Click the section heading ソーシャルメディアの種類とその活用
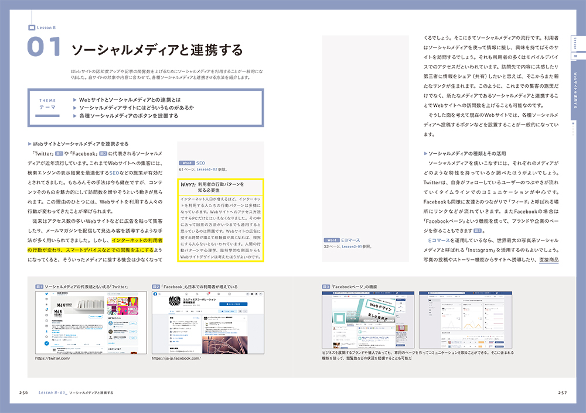This screenshot has height=413, width=586. [467, 153]
